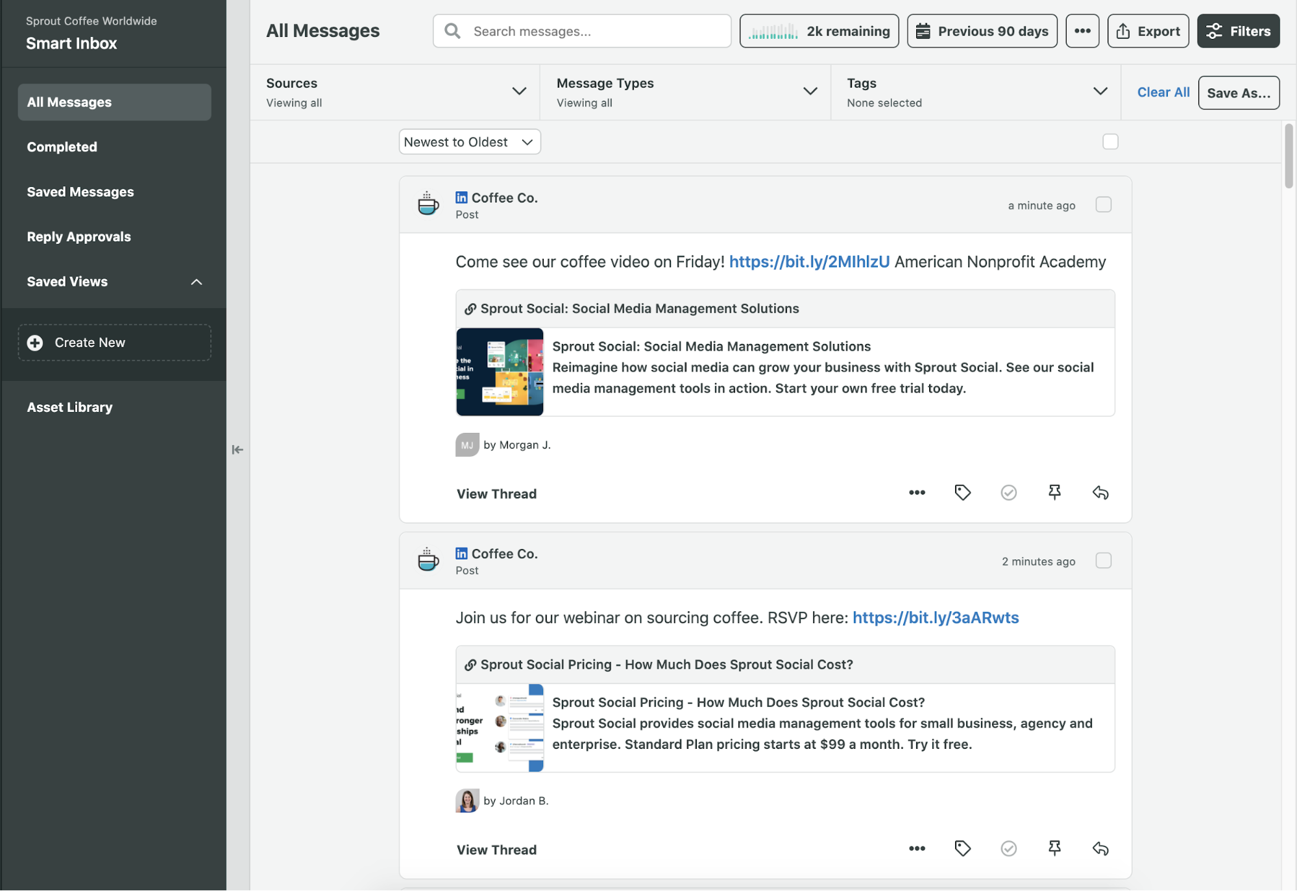The height and width of the screenshot is (891, 1297).
Task: Reply to the coffee video post
Action: click(x=1101, y=493)
